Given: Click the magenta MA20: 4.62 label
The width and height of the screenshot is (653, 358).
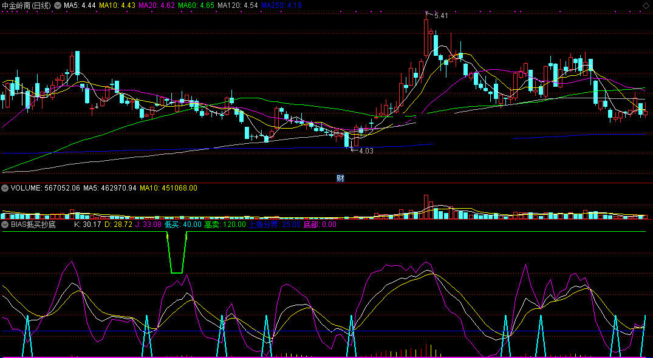Looking at the screenshot, I should 156,5.
